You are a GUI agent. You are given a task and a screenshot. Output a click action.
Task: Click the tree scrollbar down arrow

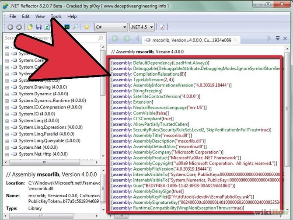click(x=103, y=156)
